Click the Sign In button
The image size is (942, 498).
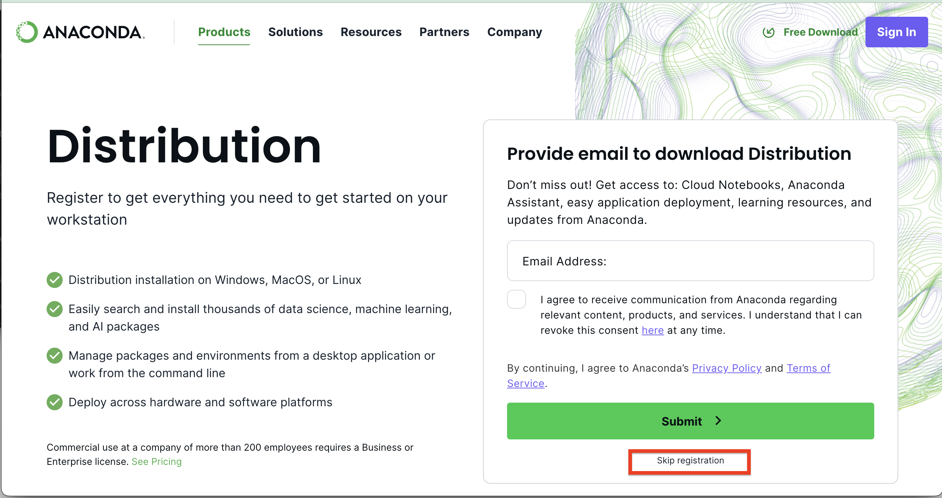coord(896,32)
